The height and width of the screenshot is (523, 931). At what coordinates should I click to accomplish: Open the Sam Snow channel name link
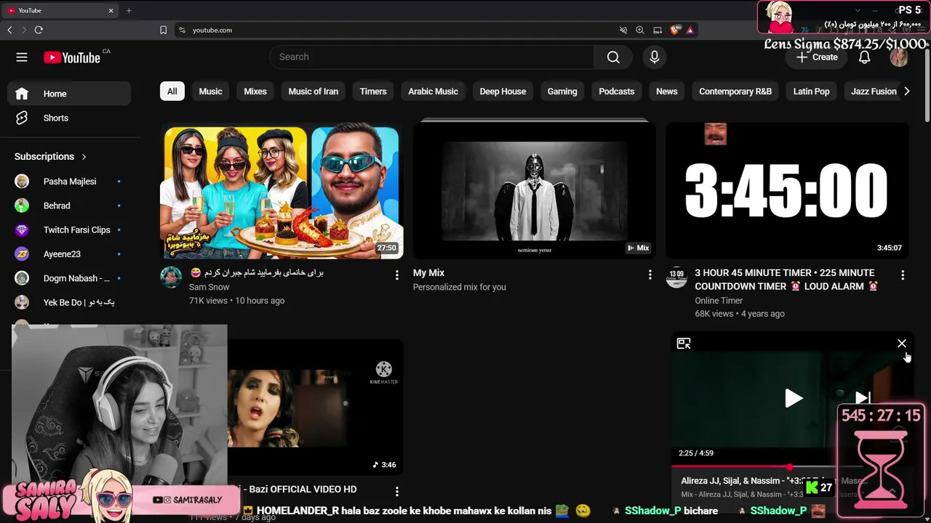[x=209, y=287]
